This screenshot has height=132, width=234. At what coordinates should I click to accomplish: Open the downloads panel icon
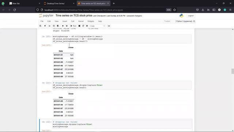point(203,10)
